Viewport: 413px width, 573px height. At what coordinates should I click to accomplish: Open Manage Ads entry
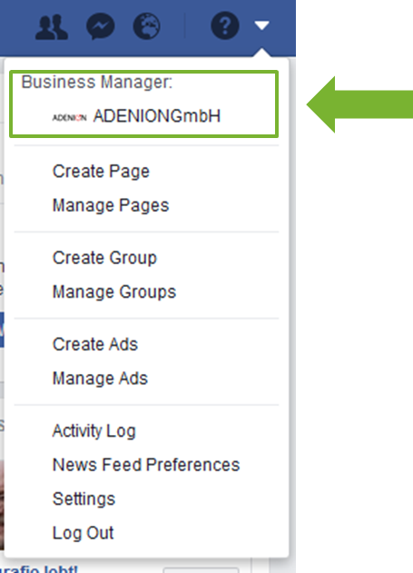100,379
